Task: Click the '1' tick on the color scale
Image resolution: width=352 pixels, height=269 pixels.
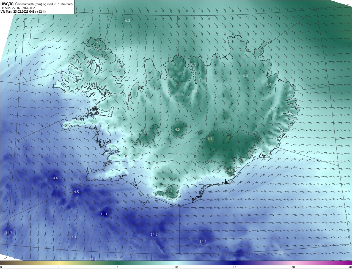Action: click(x=59, y=267)
